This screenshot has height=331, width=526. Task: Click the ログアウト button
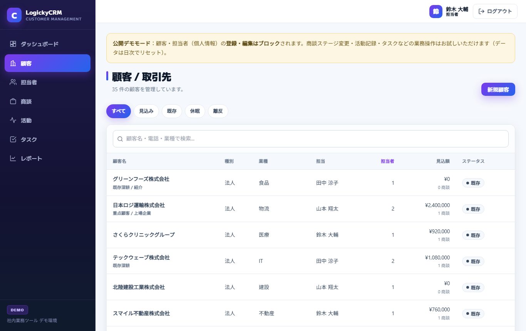pos(495,11)
